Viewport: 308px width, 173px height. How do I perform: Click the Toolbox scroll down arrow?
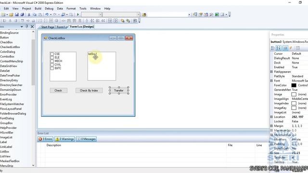33,165
